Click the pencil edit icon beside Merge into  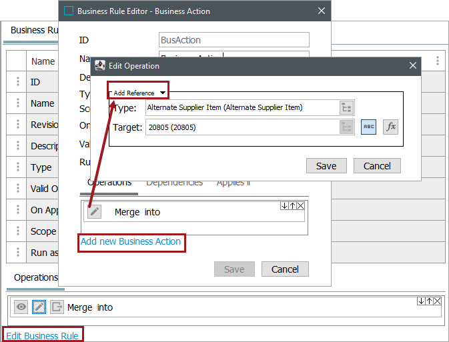95,212
